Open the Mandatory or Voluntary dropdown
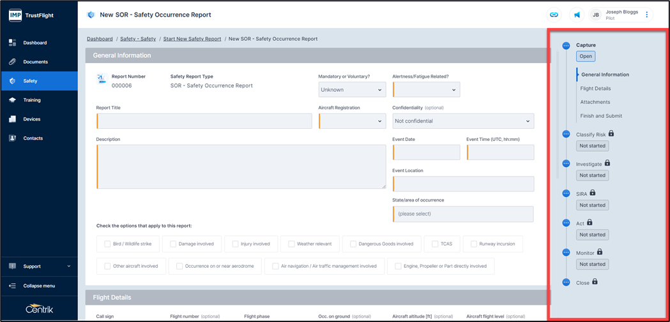Screen dimensions: 670x322 (x=351, y=90)
